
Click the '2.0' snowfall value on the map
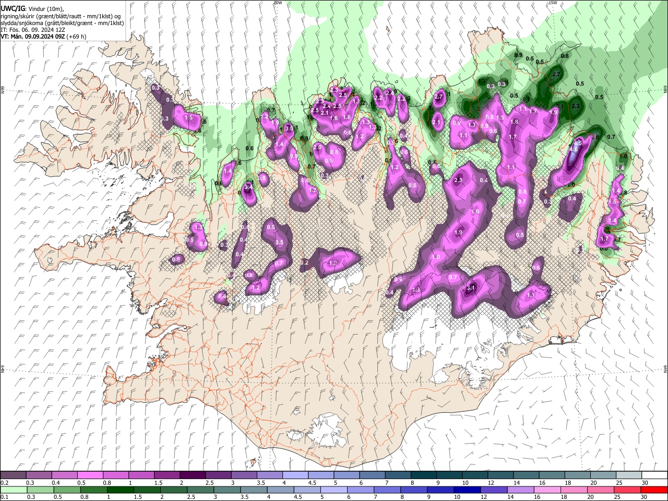pos(317,148)
